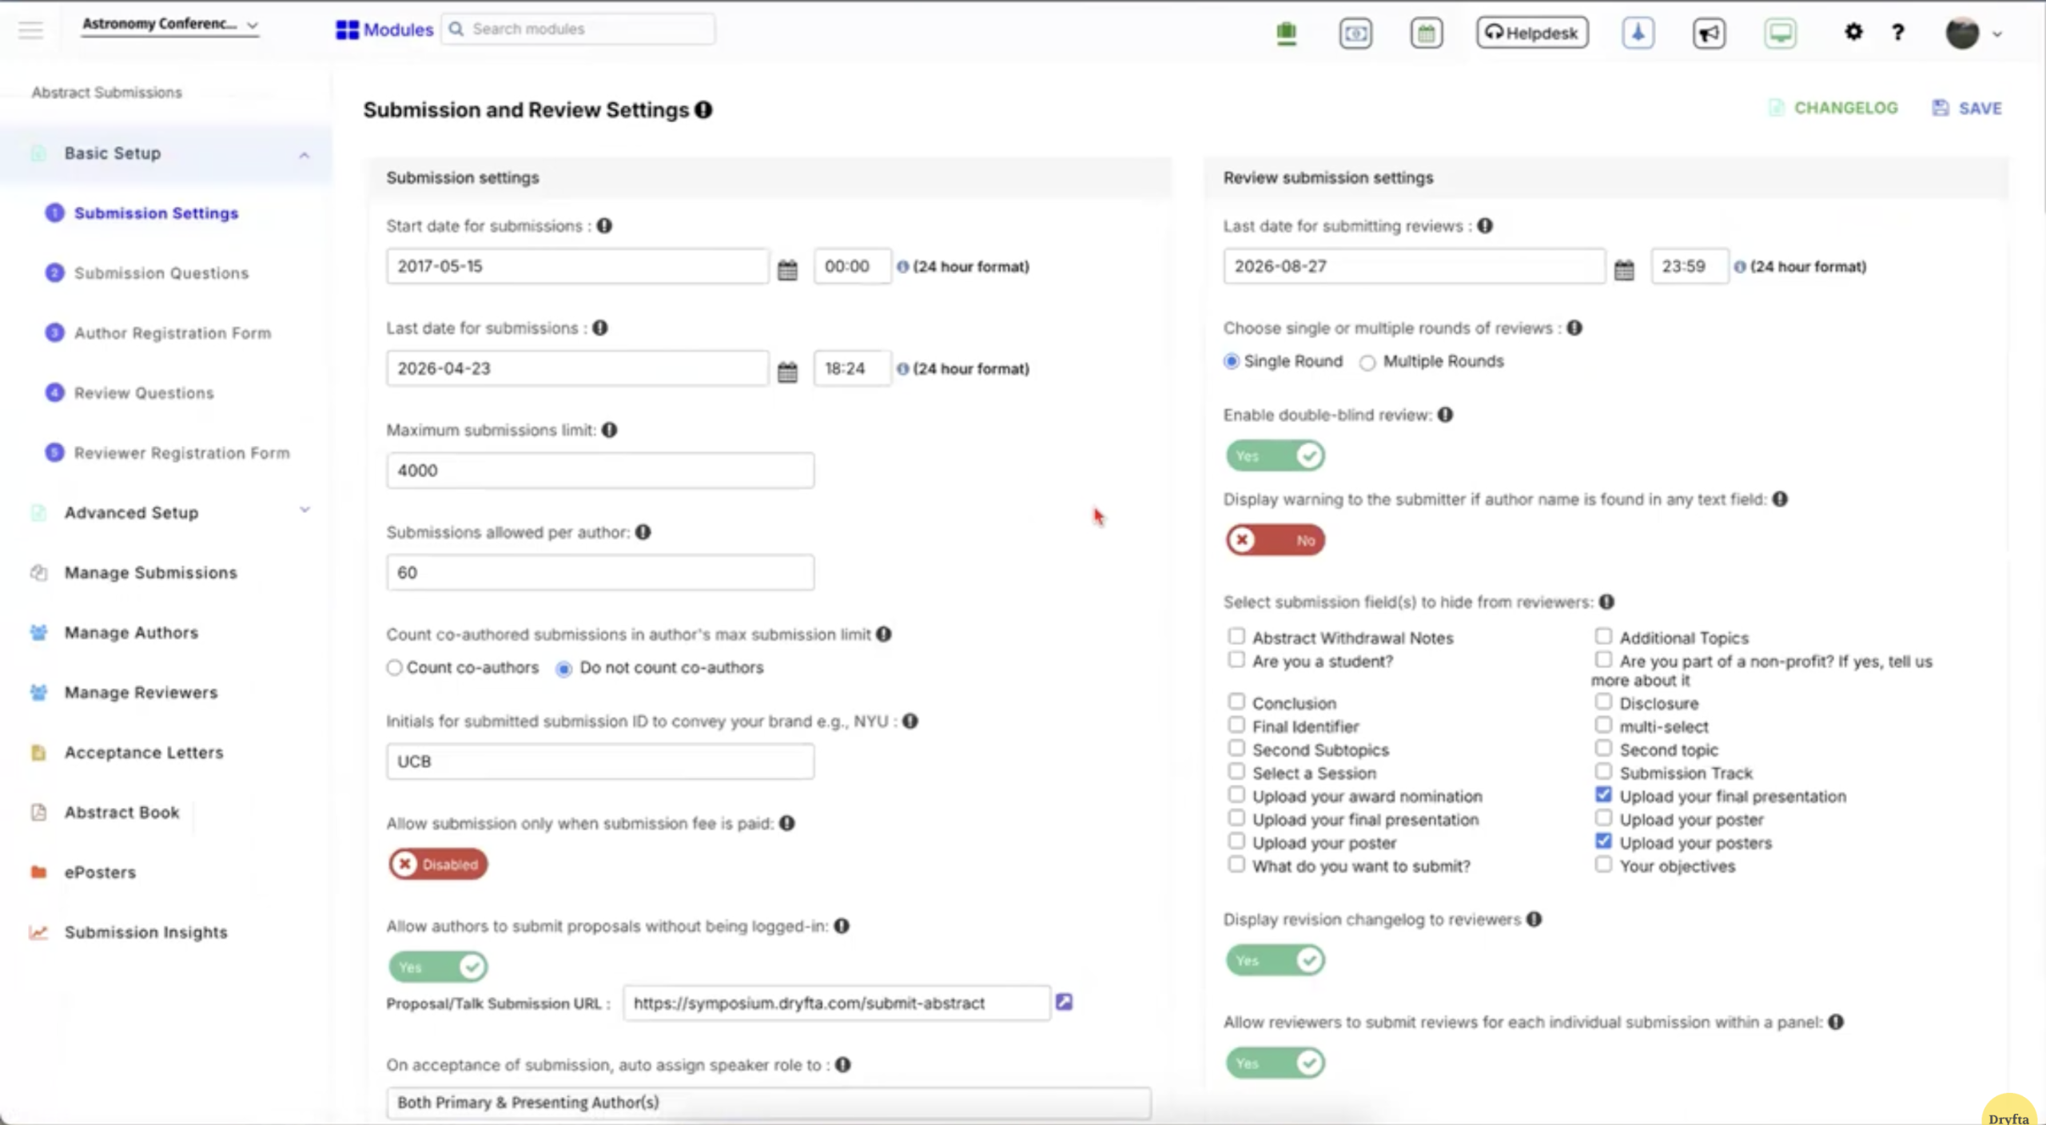Viewport: 2046px width, 1125px height.
Task: Click the Proposal/Talk Submission URL field
Action: pos(837,1003)
